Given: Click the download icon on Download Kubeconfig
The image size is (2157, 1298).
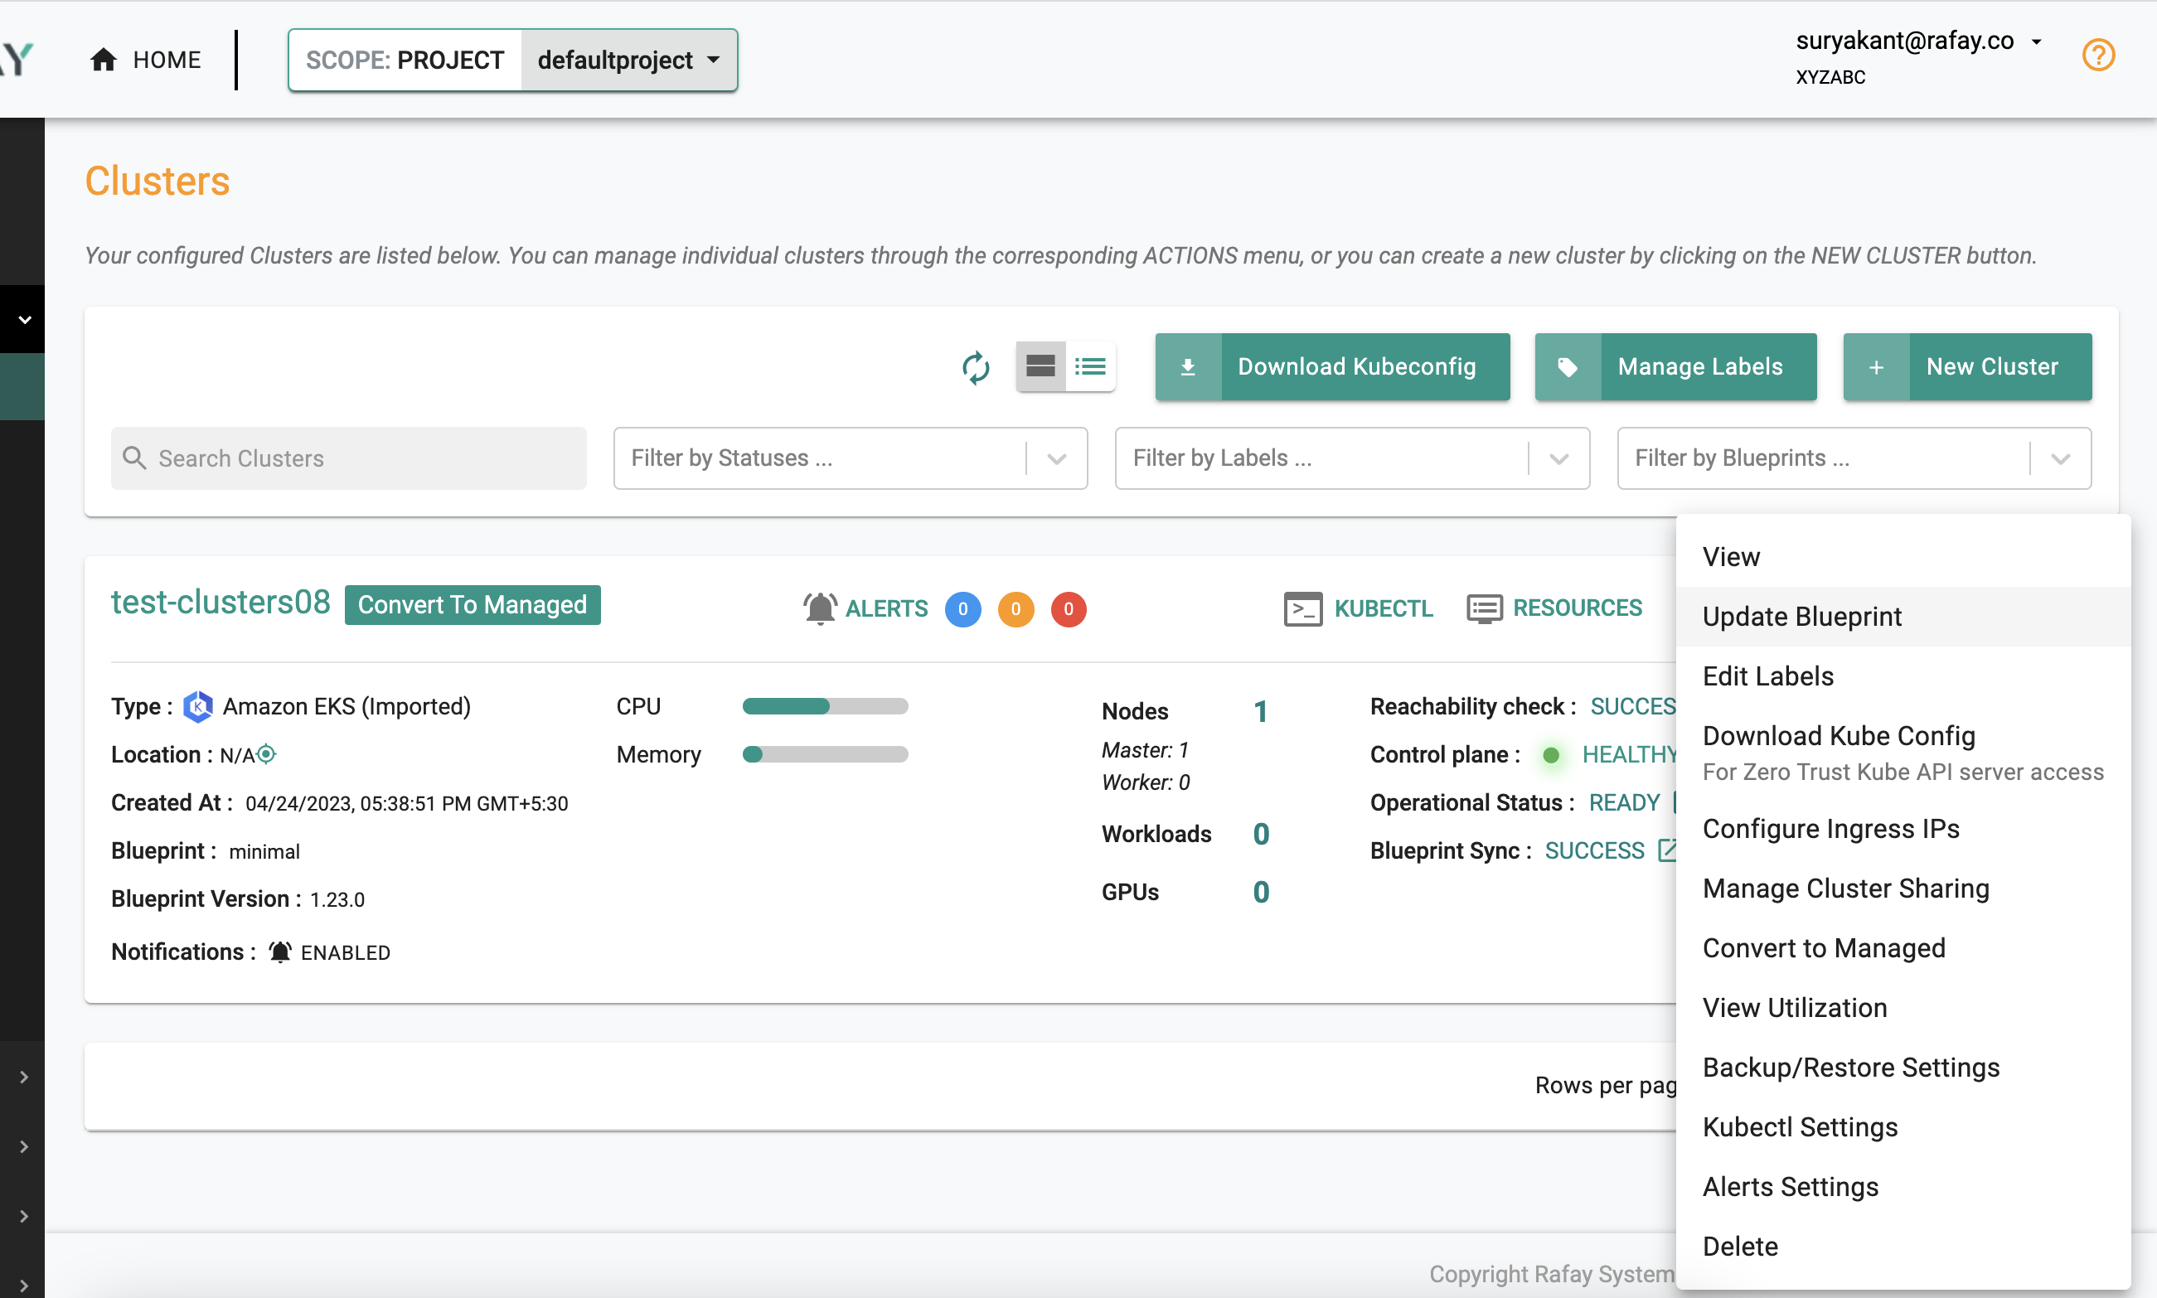Looking at the screenshot, I should 1188,367.
